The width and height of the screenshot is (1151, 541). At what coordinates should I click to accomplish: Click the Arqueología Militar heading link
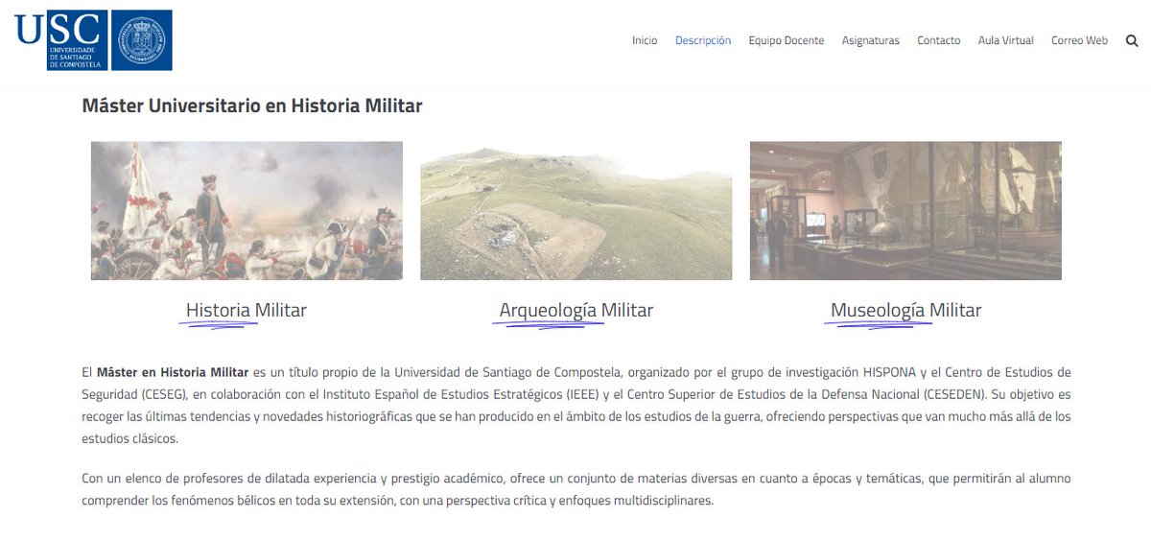pyautogui.click(x=576, y=311)
